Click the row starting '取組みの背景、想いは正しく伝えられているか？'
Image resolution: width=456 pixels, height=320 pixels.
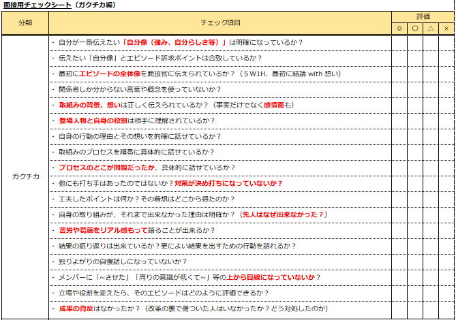point(220,106)
